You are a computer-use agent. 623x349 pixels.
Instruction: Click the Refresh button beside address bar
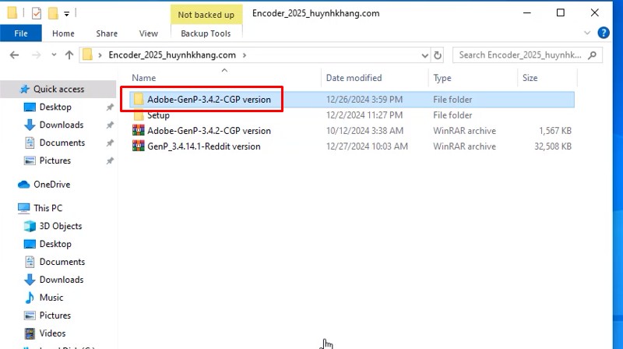click(438, 55)
